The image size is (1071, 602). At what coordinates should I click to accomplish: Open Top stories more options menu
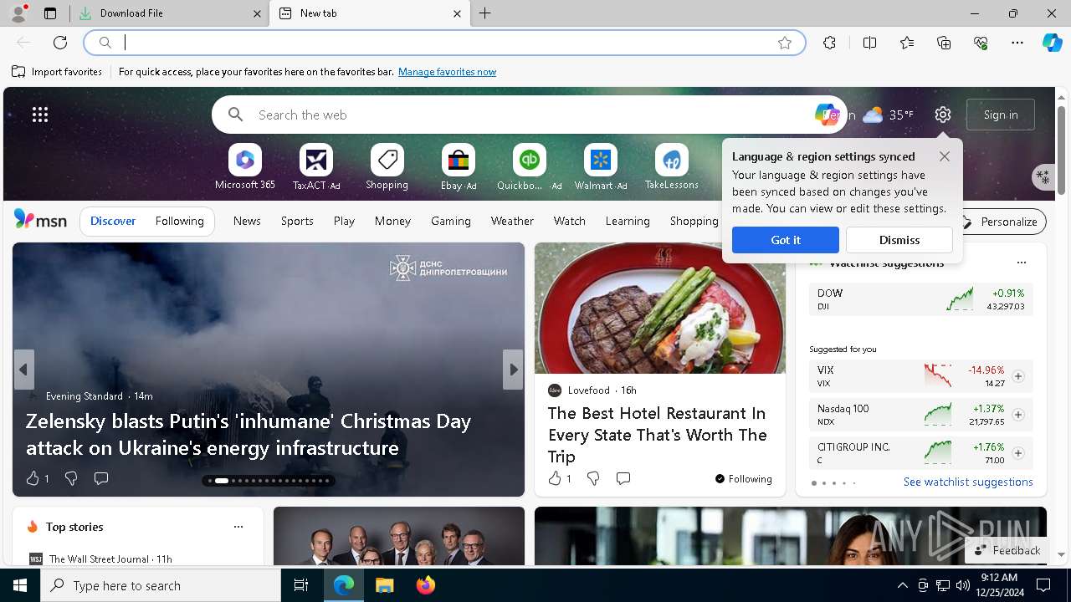coord(238,527)
